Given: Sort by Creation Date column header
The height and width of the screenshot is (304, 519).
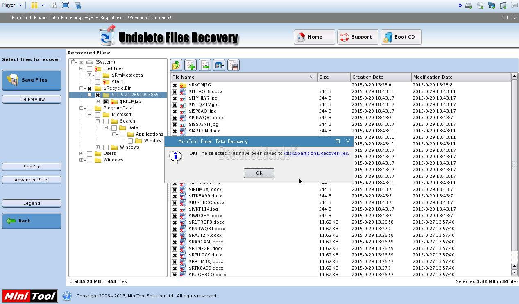Looking at the screenshot, I should pos(381,77).
